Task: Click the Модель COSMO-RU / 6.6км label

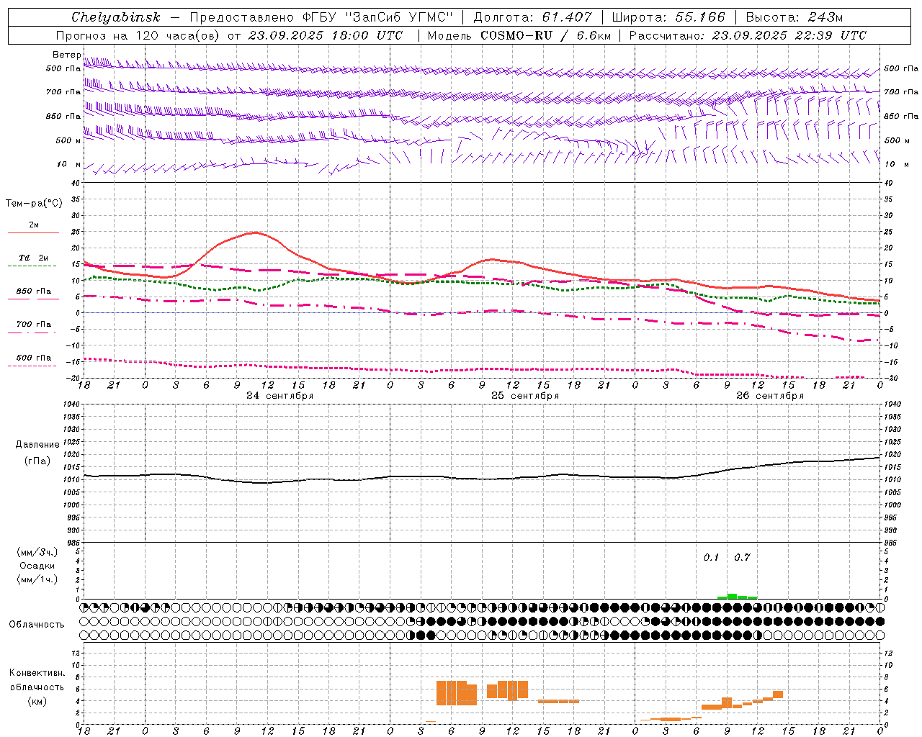Action: pos(519,35)
